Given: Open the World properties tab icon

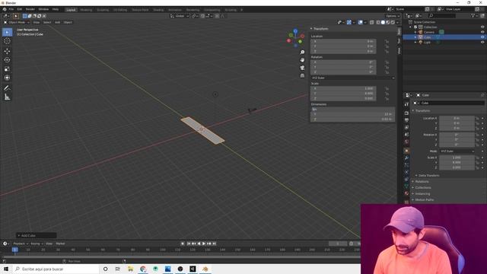Looking at the screenshot, I should tap(406, 142).
